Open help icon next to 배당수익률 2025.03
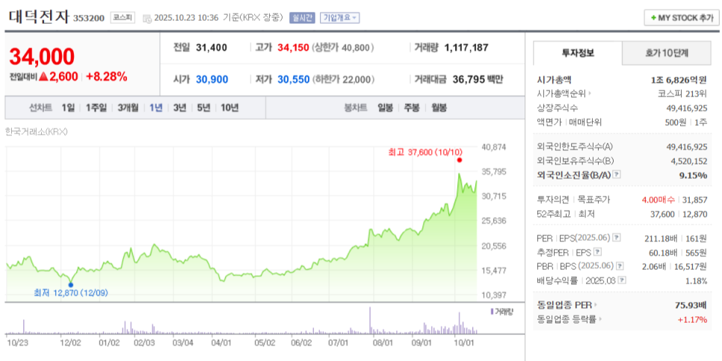Screen dimensions: 722x361 click(622, 280)
